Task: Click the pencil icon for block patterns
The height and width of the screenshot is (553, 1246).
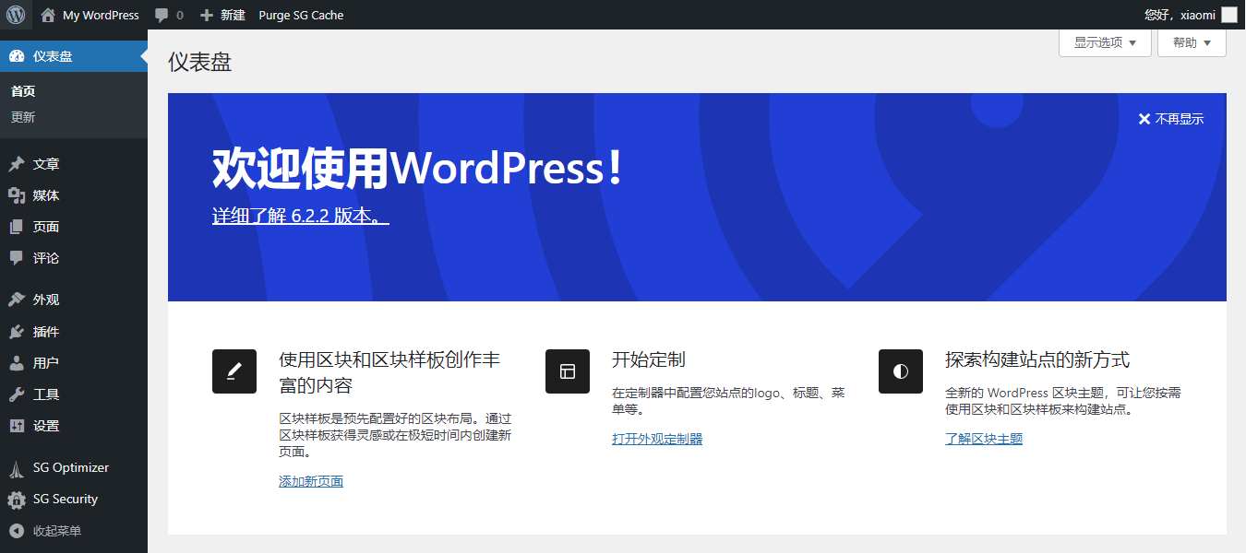Action: click(234, 371)
